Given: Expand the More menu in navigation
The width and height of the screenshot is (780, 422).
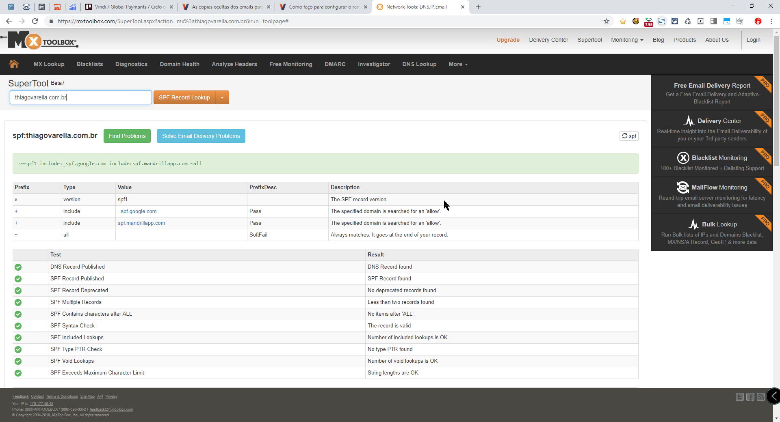Looking at the screenshot, I should [458, 64].
